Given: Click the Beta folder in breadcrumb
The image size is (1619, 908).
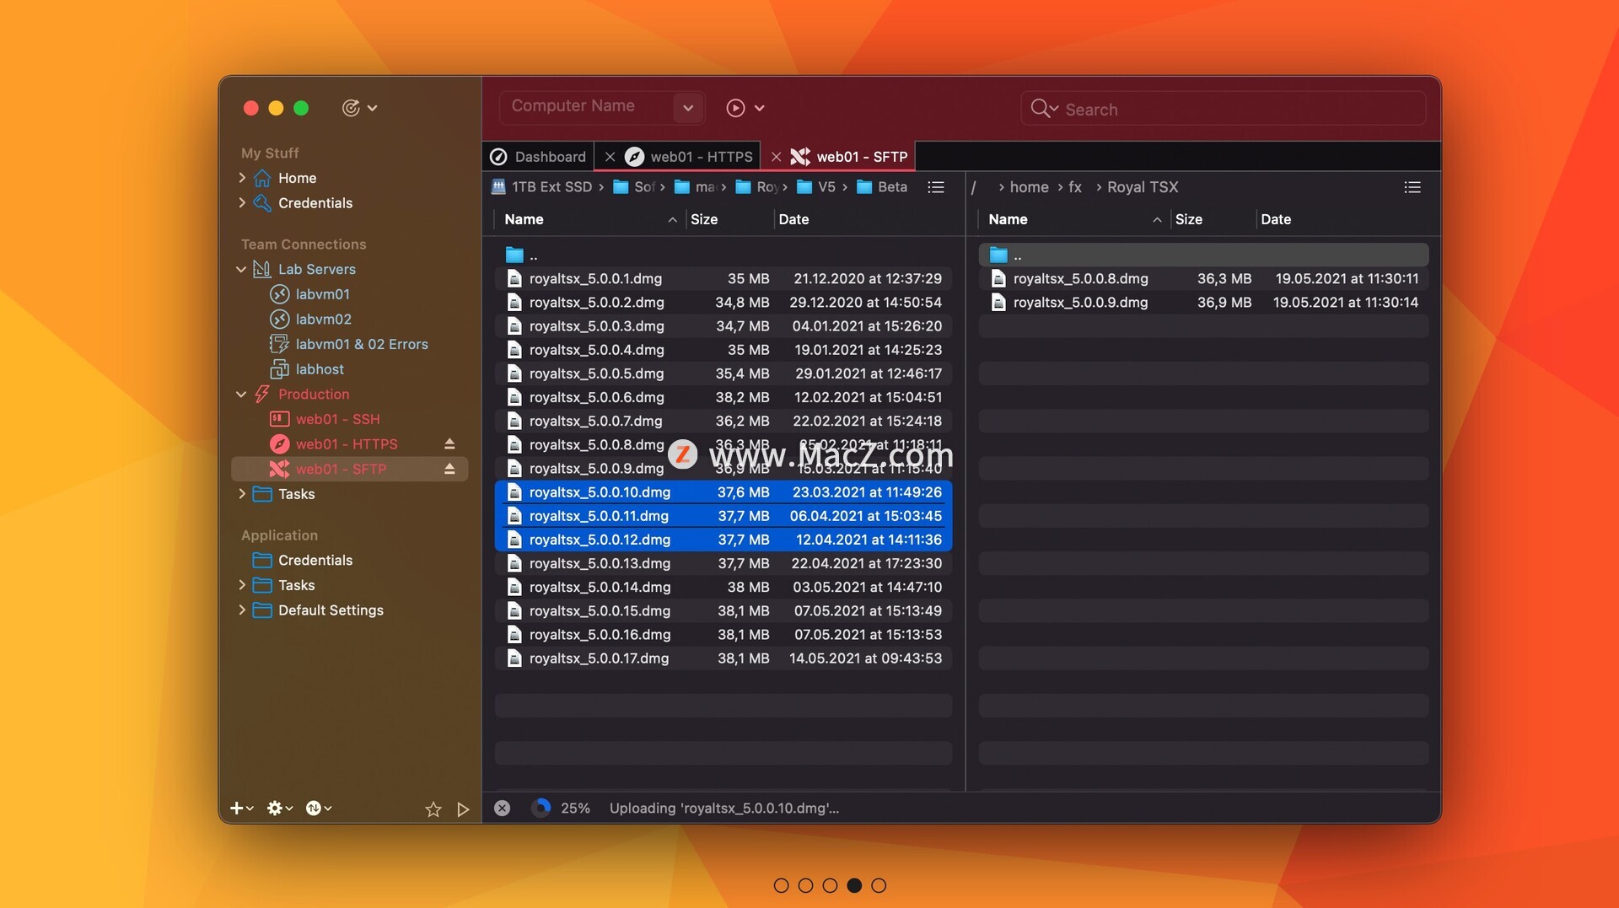Looking at the screenshot, I should [x=882, y=187].
